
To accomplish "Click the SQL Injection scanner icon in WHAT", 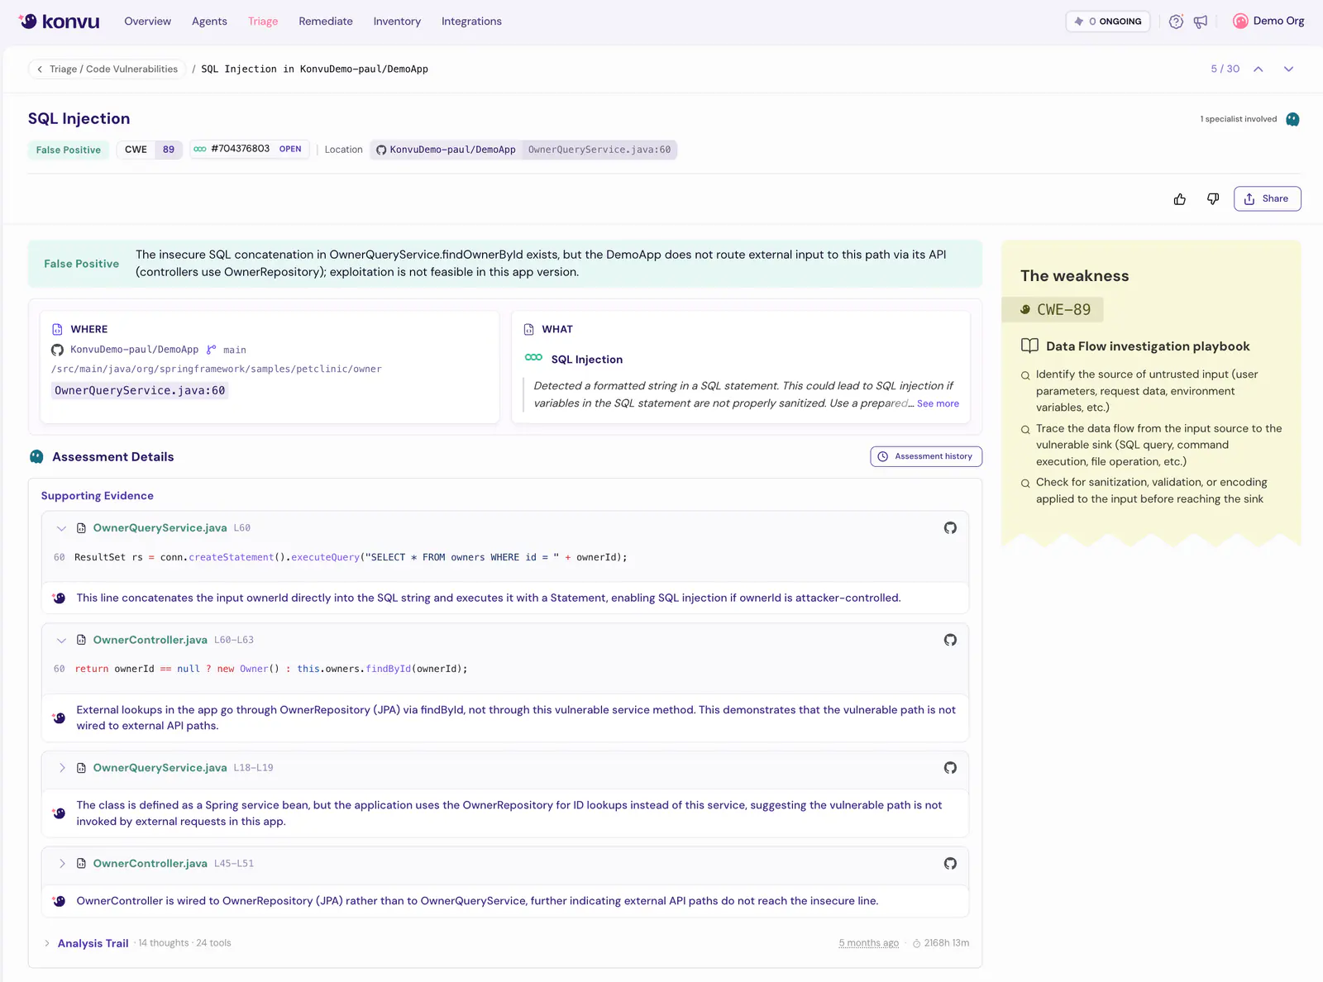I will 534,358.
